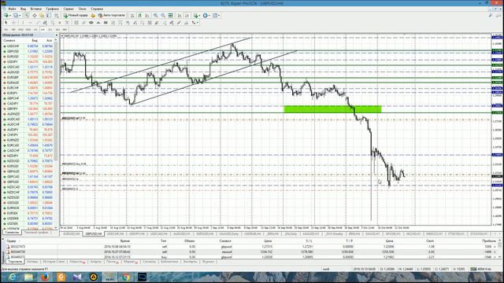This screenshot has height=283, width=504.
Task: Toggle the Terminal window icon
Action: point(49,16)
